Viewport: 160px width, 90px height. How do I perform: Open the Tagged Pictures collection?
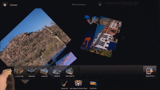150,72
